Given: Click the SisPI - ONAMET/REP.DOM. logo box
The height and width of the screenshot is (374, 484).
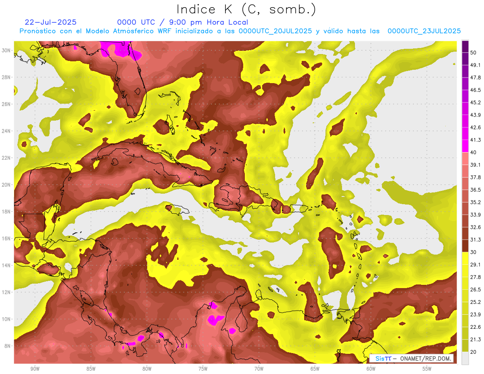Looking at the screenshot, I should point(411,358).
